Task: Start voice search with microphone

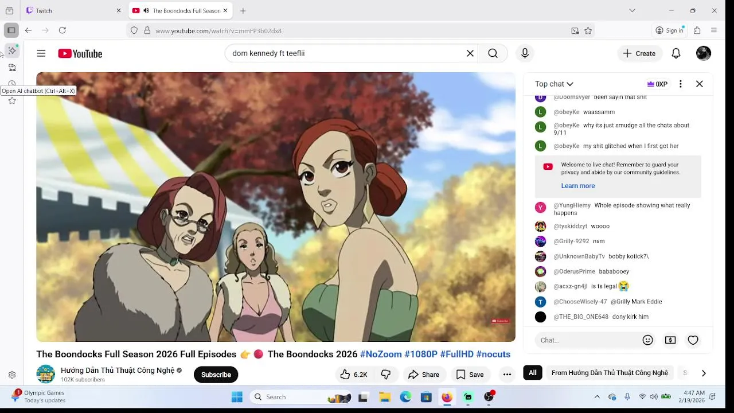Action: click(525, 53)
